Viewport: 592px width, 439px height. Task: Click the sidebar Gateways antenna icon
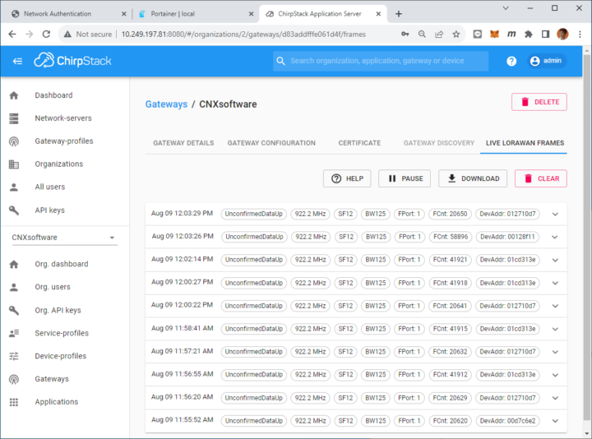14,379
